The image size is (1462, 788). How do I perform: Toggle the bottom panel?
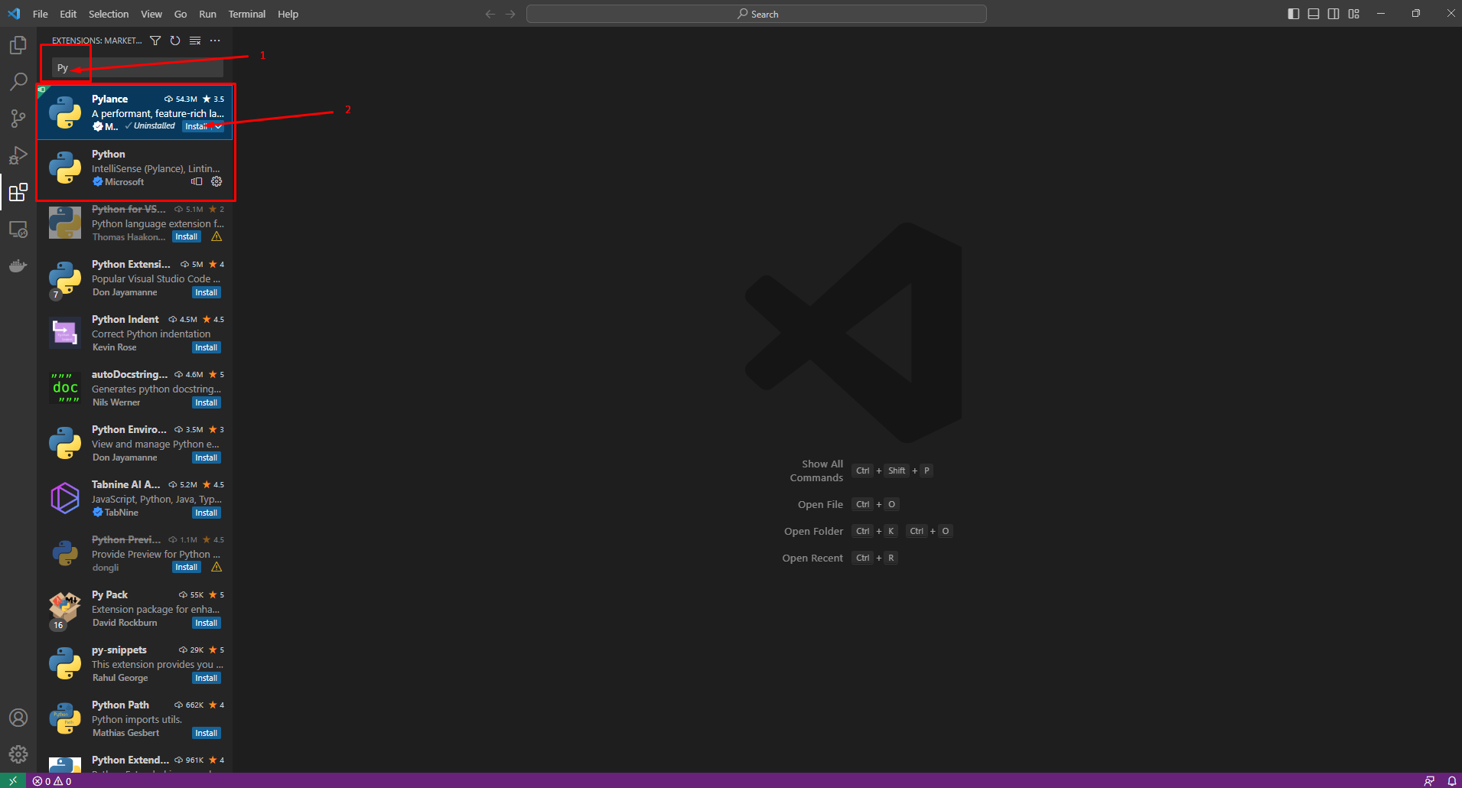pos(1314,14)
